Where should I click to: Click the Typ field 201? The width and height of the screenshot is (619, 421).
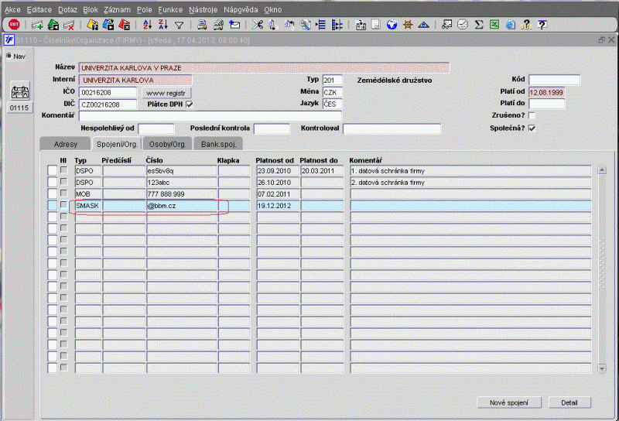(333, 80)
